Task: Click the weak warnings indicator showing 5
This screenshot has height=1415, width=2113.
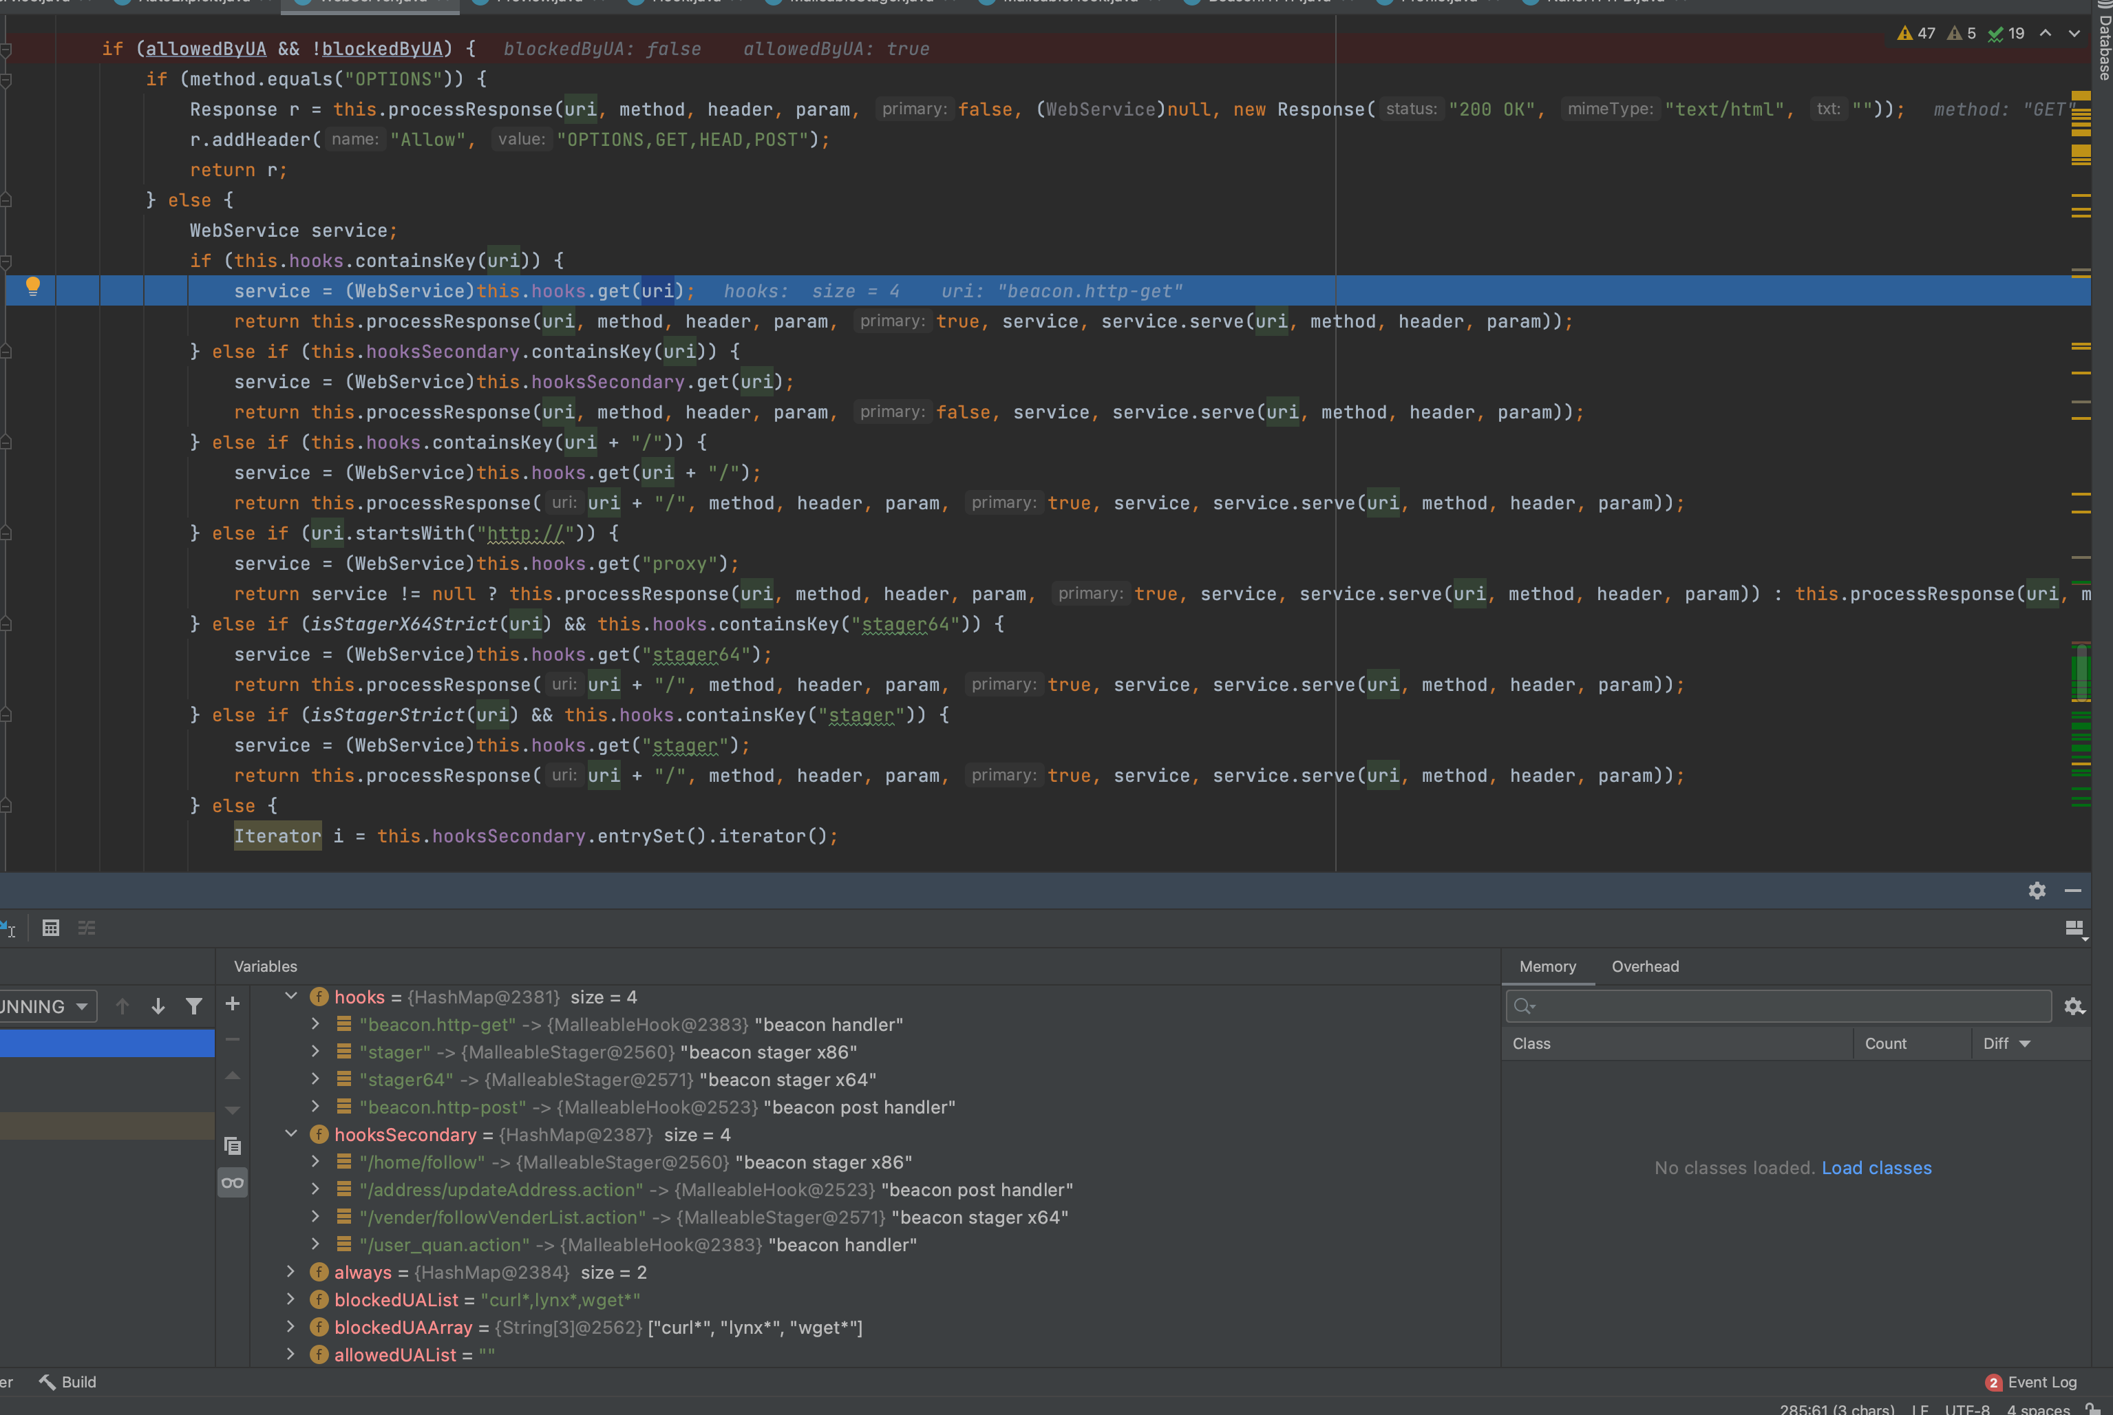Action: [x=1962, y=34]
